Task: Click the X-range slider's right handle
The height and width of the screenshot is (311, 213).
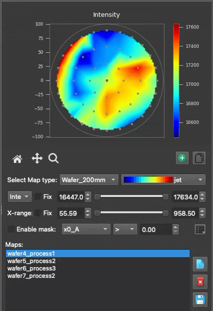Action: (166, 213)
